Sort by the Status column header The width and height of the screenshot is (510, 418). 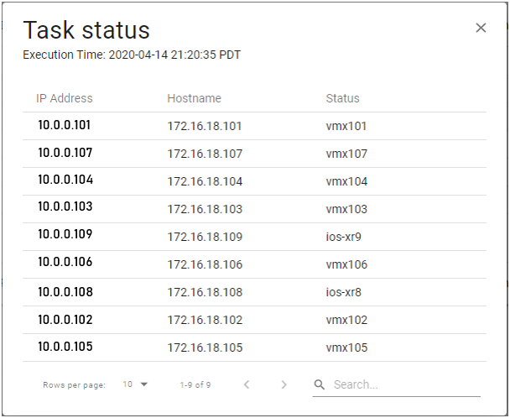click(x=342, y=98)
